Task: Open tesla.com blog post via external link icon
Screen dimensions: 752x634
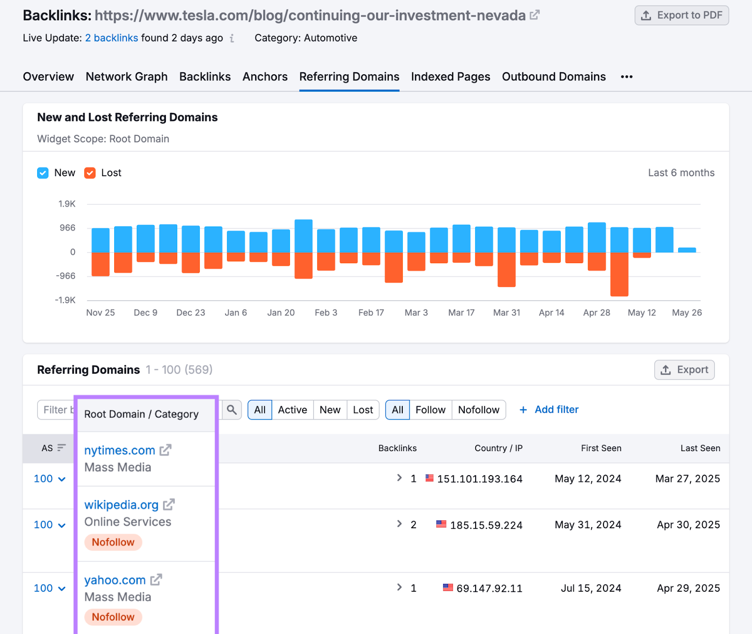Action: [x=534, y=15]
